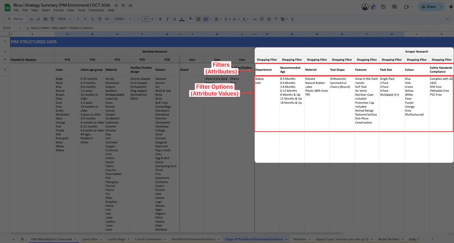454x243 pixels.
Task: Select the Paint format tool
Action: [x=52, y=19]
